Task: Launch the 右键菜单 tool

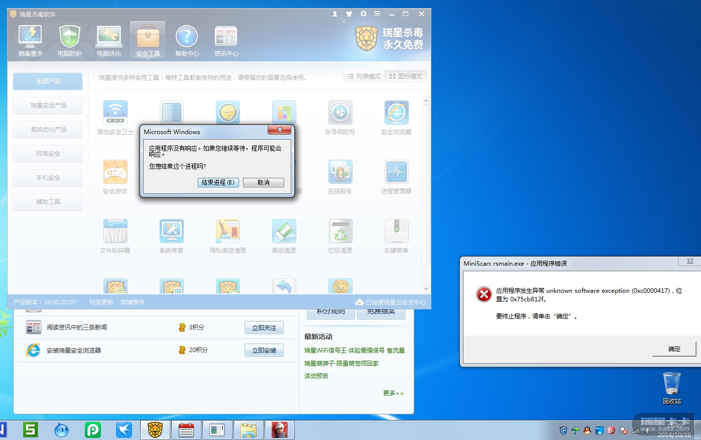Action: tap(396, 237)
